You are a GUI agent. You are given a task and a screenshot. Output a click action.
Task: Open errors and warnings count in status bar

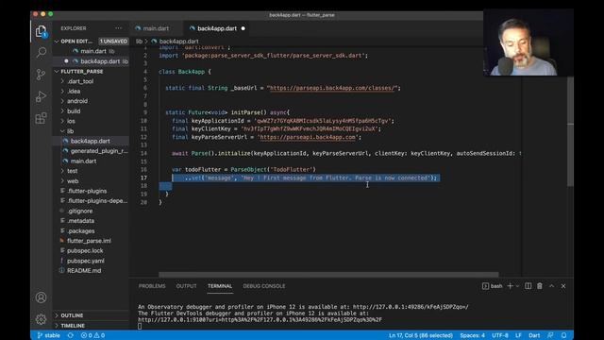tap(92, 335)
